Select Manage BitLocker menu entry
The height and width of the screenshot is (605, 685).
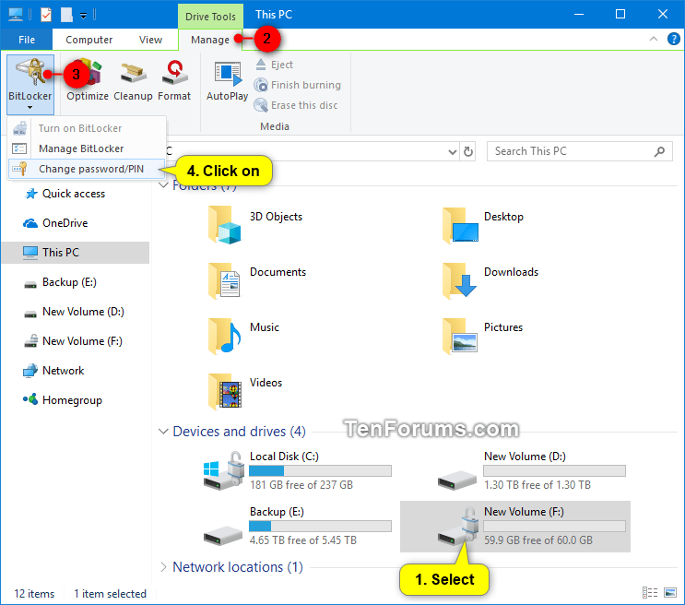(x=87, y=148)
